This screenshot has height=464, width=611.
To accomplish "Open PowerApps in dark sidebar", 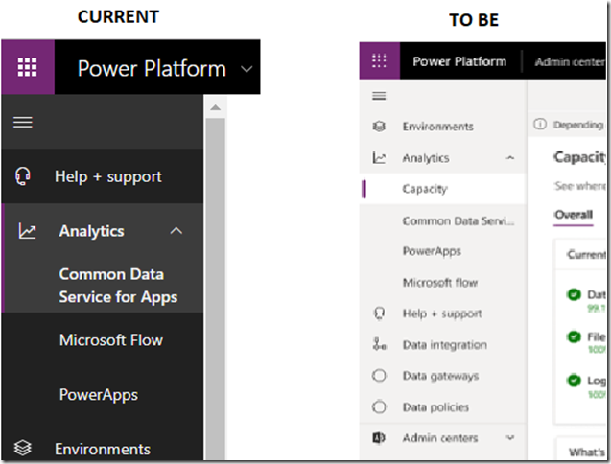I will (x=99, y=395).
